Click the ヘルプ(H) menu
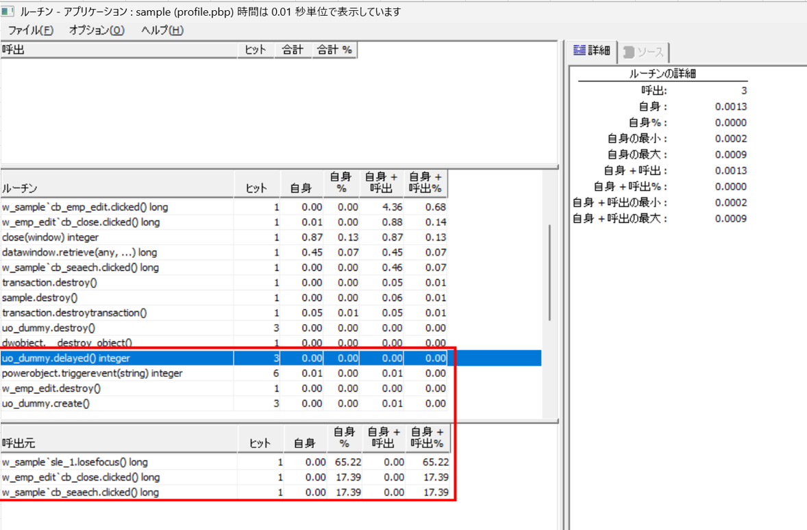The width and height of the screenshot is (807, 530). (x=162, y=30)
